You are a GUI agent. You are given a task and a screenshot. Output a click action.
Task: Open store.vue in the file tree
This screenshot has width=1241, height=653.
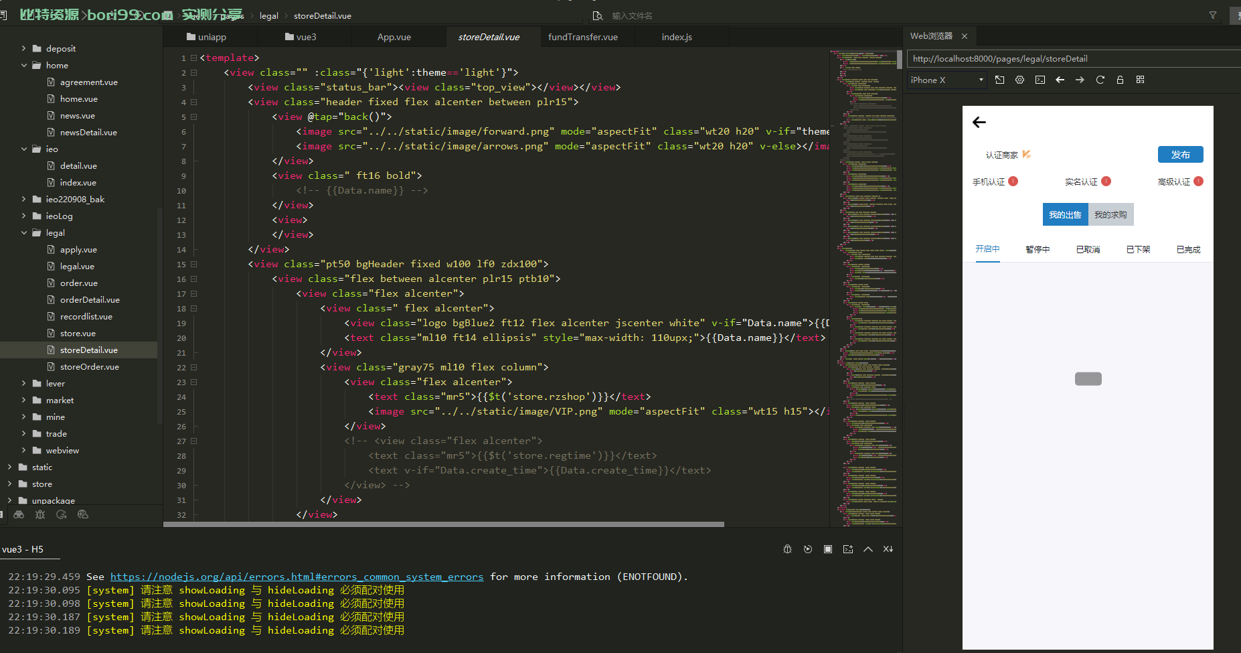(78, 333)
